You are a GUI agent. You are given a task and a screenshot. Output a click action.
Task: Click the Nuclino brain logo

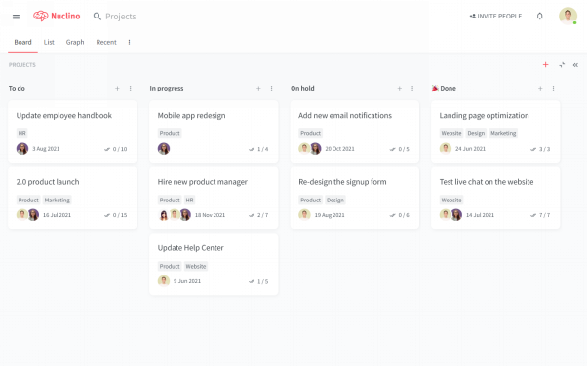[x=40, y=17]
